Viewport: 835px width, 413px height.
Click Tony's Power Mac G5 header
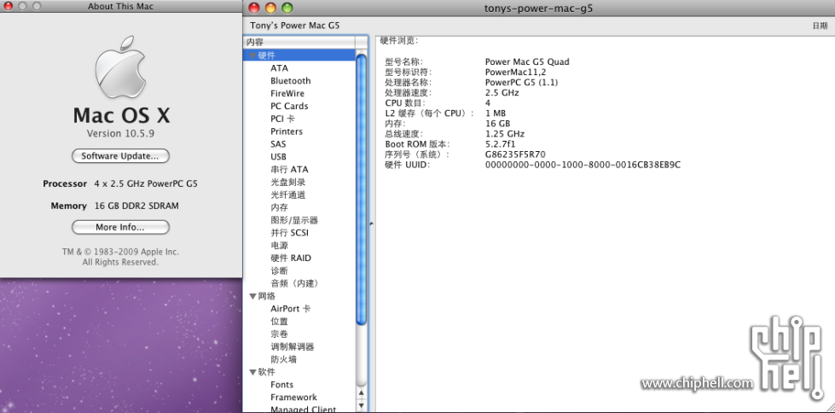pos(294,26)
